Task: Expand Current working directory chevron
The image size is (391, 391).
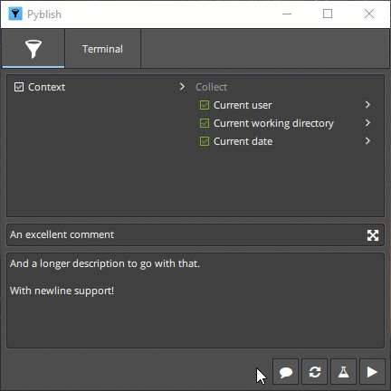Action: 367,123
